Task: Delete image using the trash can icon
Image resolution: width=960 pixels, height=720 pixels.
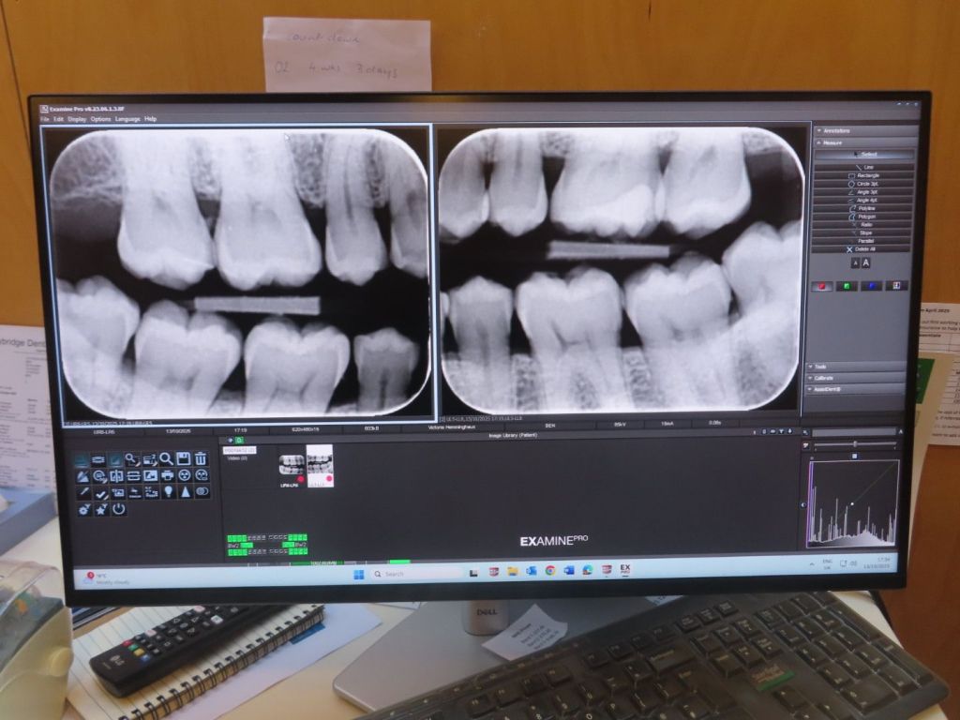Action: coord(201,459)
